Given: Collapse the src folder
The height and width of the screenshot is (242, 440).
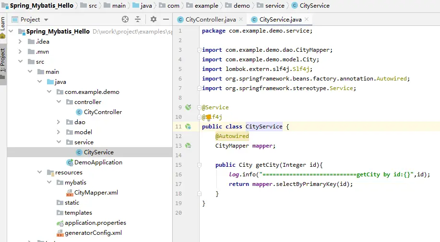Looking at the screenshot, I should tap(20, 61).
